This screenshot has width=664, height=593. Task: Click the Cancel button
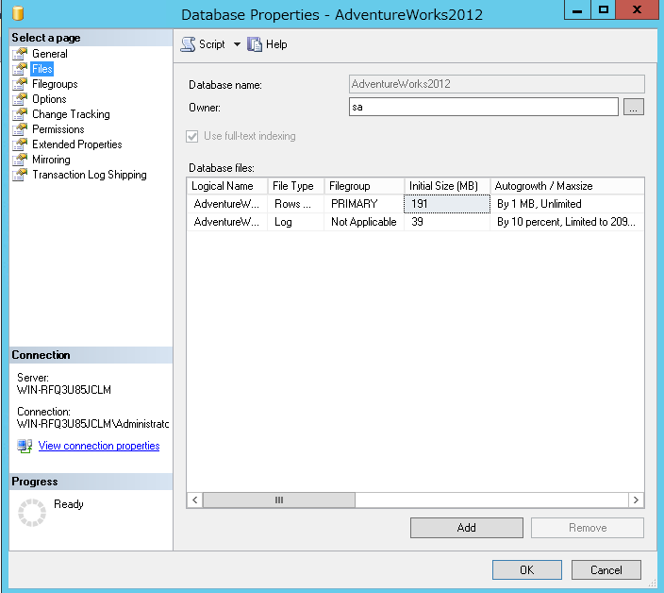click(606, 569)
